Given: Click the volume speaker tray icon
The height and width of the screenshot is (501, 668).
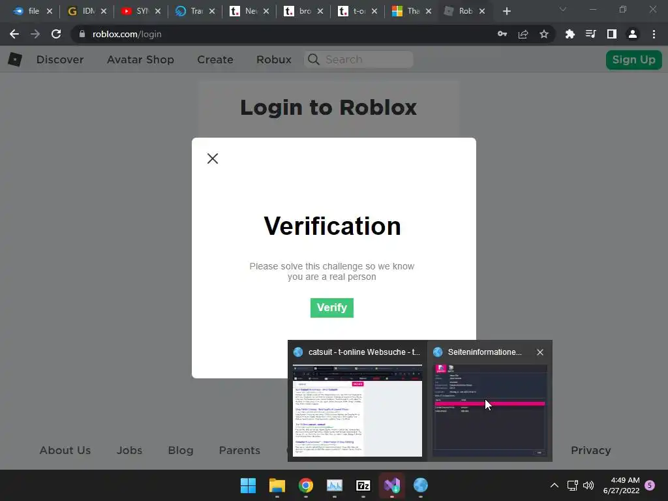Looking at the screenshot, I should (588, 485).
